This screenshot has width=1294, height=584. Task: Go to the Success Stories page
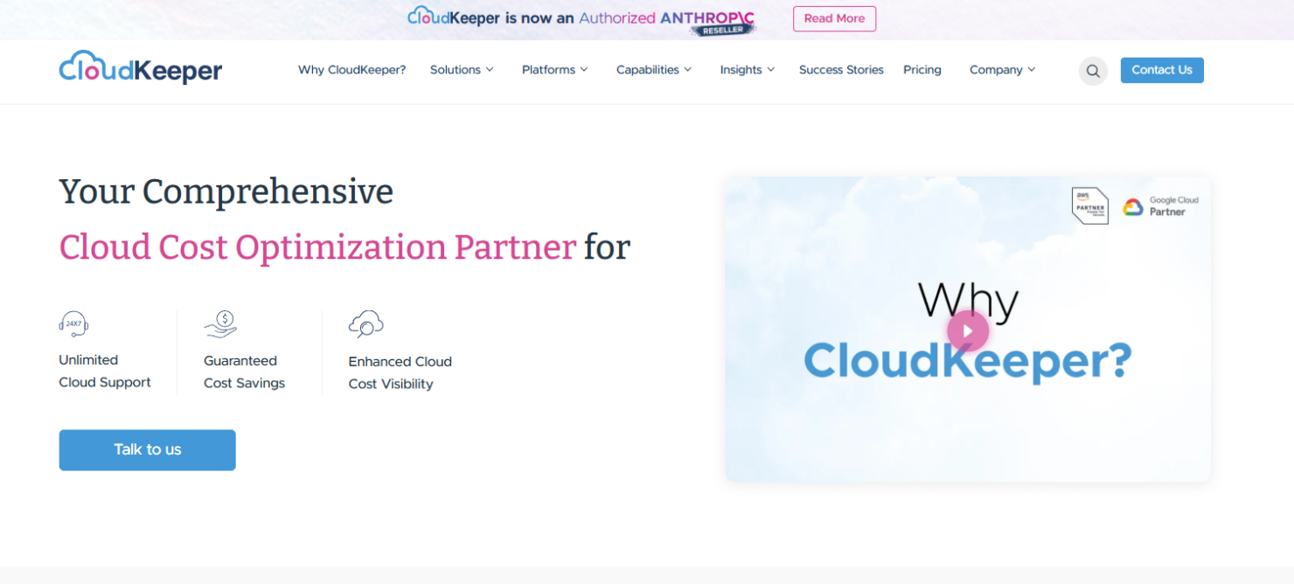tap(840, 69)
